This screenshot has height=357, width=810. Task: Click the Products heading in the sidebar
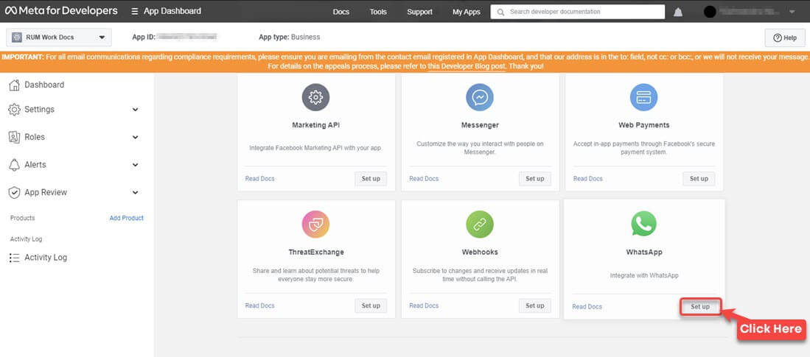23,218
